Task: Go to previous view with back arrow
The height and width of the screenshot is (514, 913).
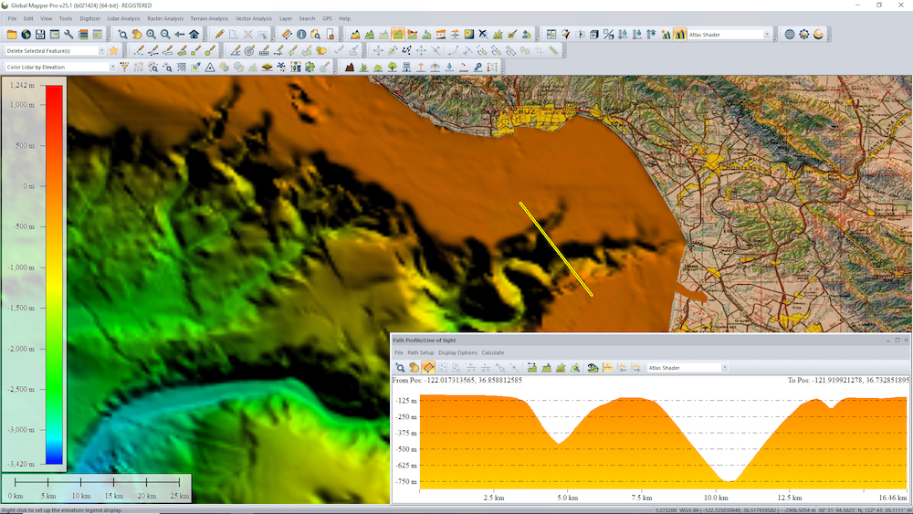Action: 180,35
